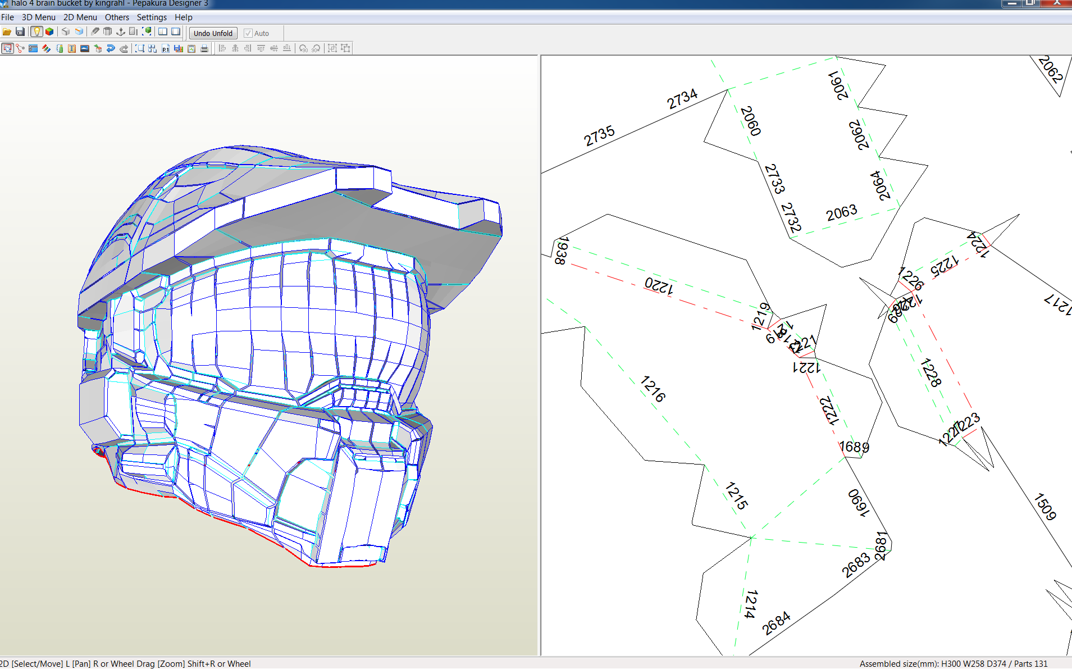Click the gray cylinder toolbar icon
This screenshot has width=1072, height=669.
click(108, 32)
